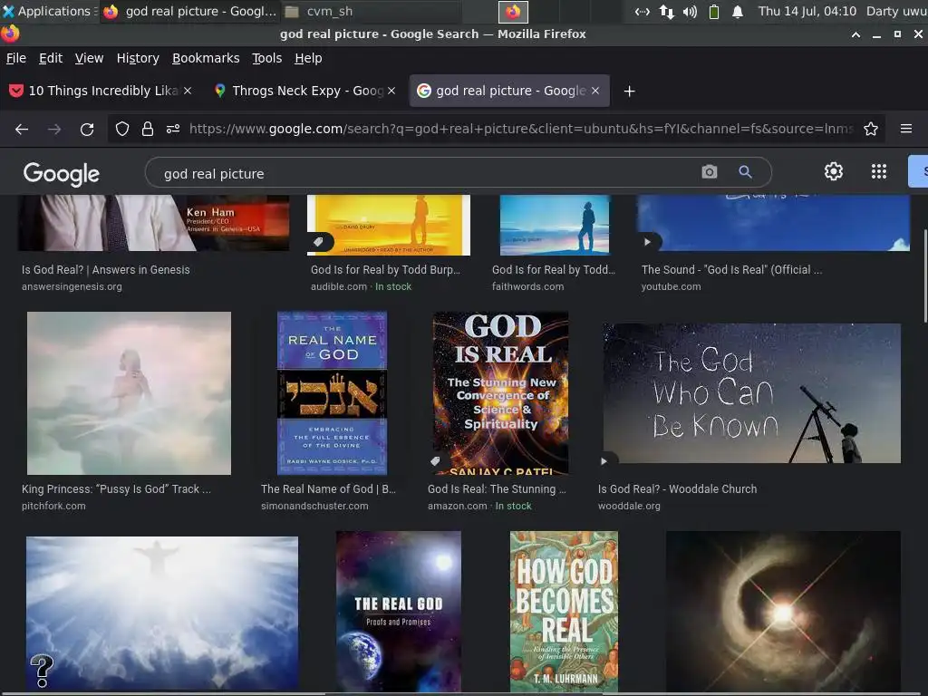Viewport: 928px width, 696px height.
Task: Click the clock Thu 14 Jul 04:10
Action: click(807, 11)
